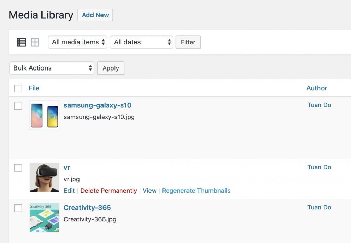Open Creativity-365 thumbnail image

45,218
